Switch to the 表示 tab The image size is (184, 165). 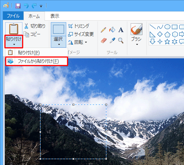(55, 16)
